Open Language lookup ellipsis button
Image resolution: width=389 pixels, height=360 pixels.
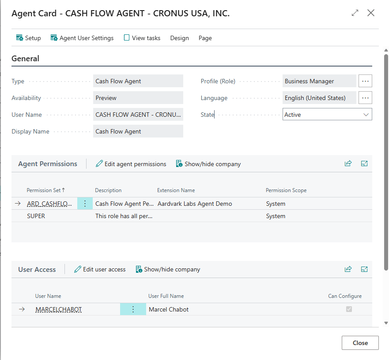click(365, 98)
